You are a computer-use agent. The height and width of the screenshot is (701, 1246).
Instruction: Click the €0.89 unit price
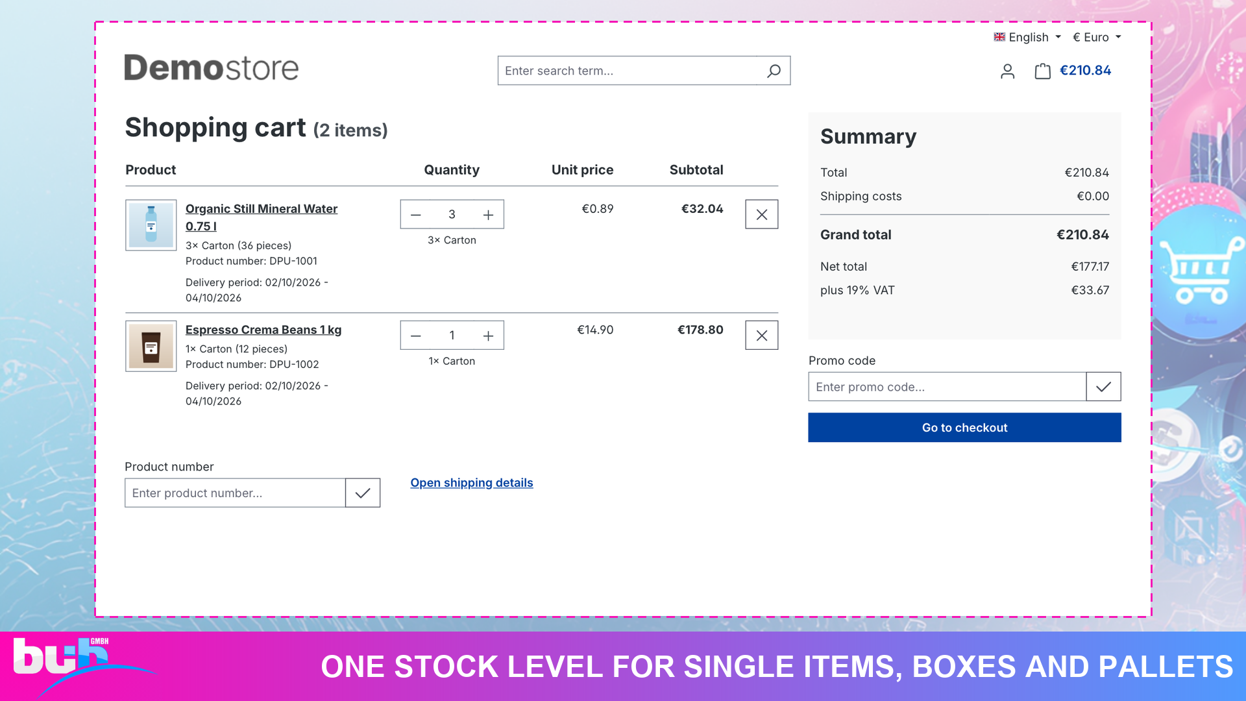pyautogui.click(x=597, y=209)
